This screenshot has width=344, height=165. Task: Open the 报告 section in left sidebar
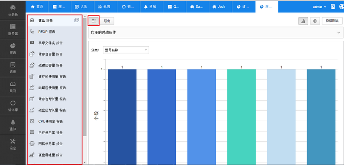pyautogui.click(x=13, y=49)
